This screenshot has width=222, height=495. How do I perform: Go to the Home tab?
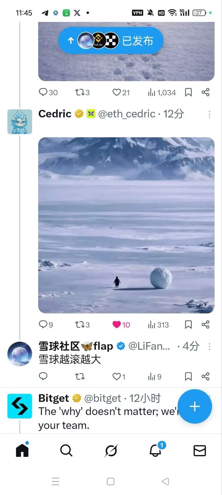22,450
